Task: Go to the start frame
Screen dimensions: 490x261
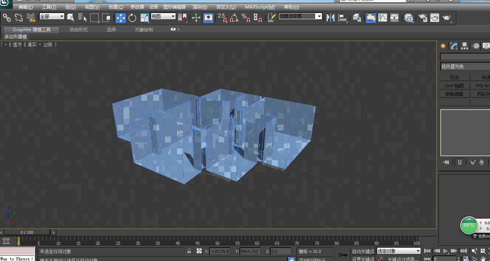Action: click(x=427, y=251)
